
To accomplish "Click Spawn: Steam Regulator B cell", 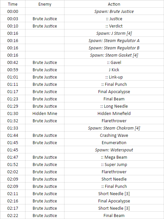I will click(x=114, y=48).
